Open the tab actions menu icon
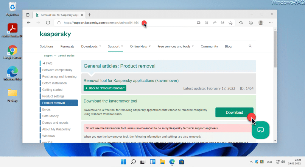This screenshot has height=167, width=305. 28,15
